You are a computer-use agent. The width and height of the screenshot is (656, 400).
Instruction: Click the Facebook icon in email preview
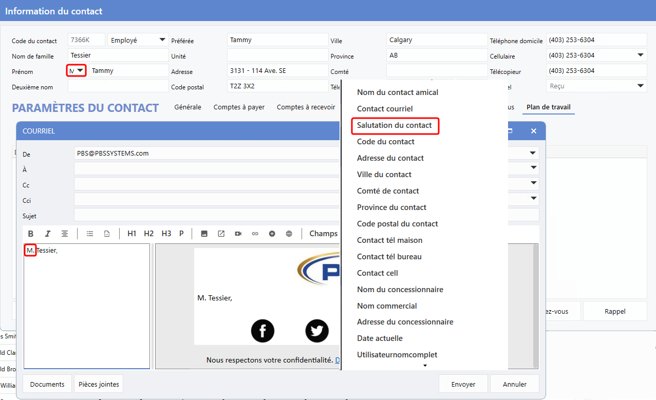[263, 331]
